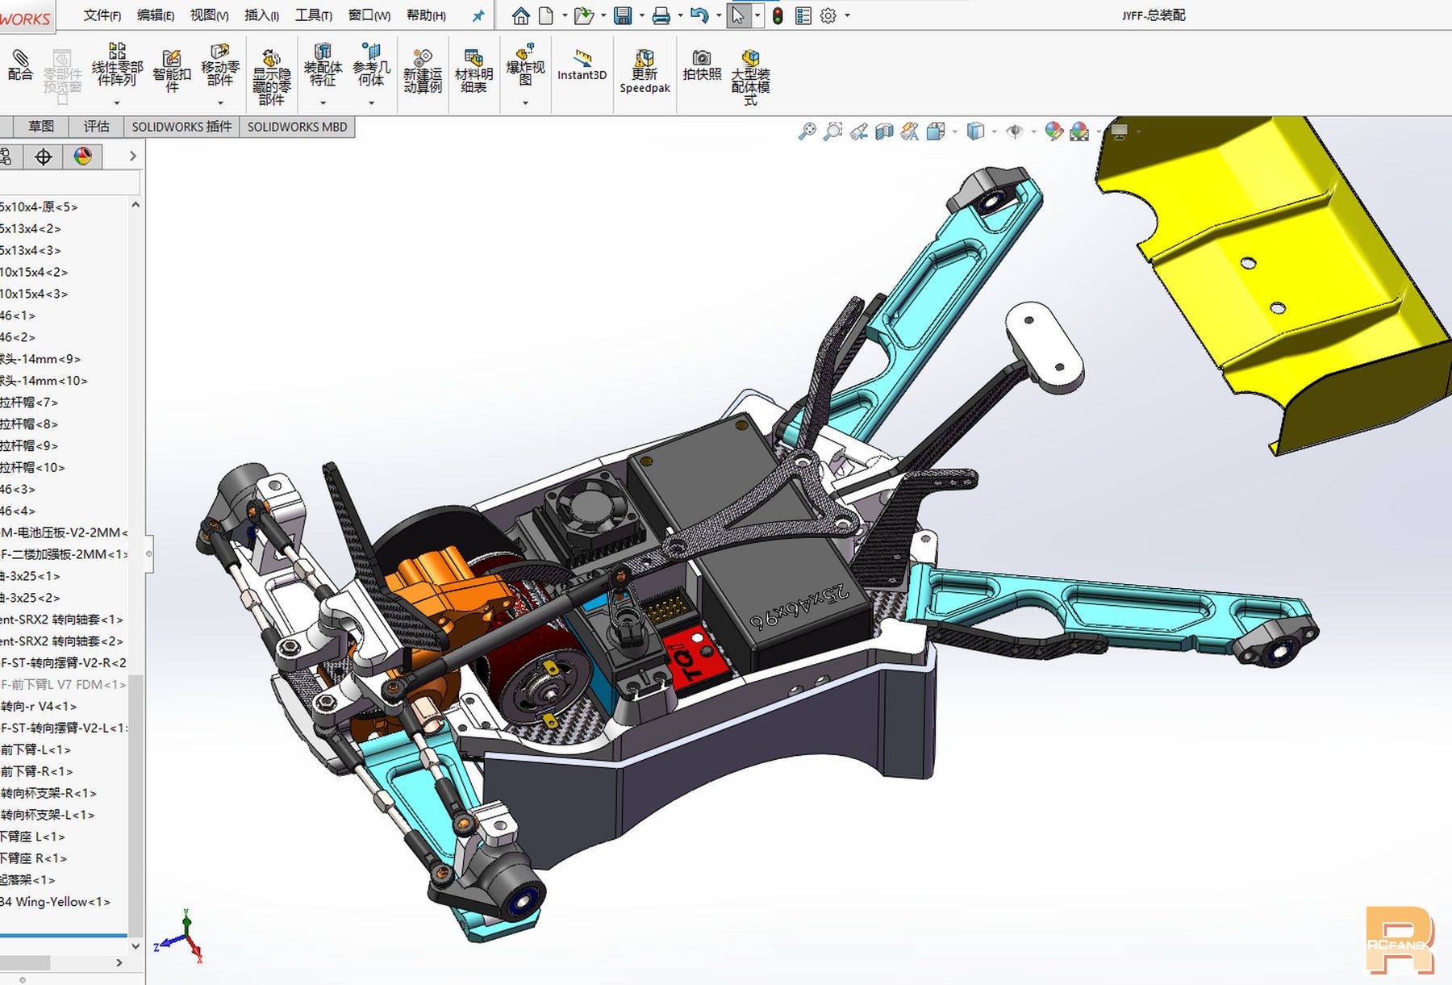The height and width of the screenshot is (985, 1452).
Task: Click the save disk icon in top toolbar
Action: (622, 15)
